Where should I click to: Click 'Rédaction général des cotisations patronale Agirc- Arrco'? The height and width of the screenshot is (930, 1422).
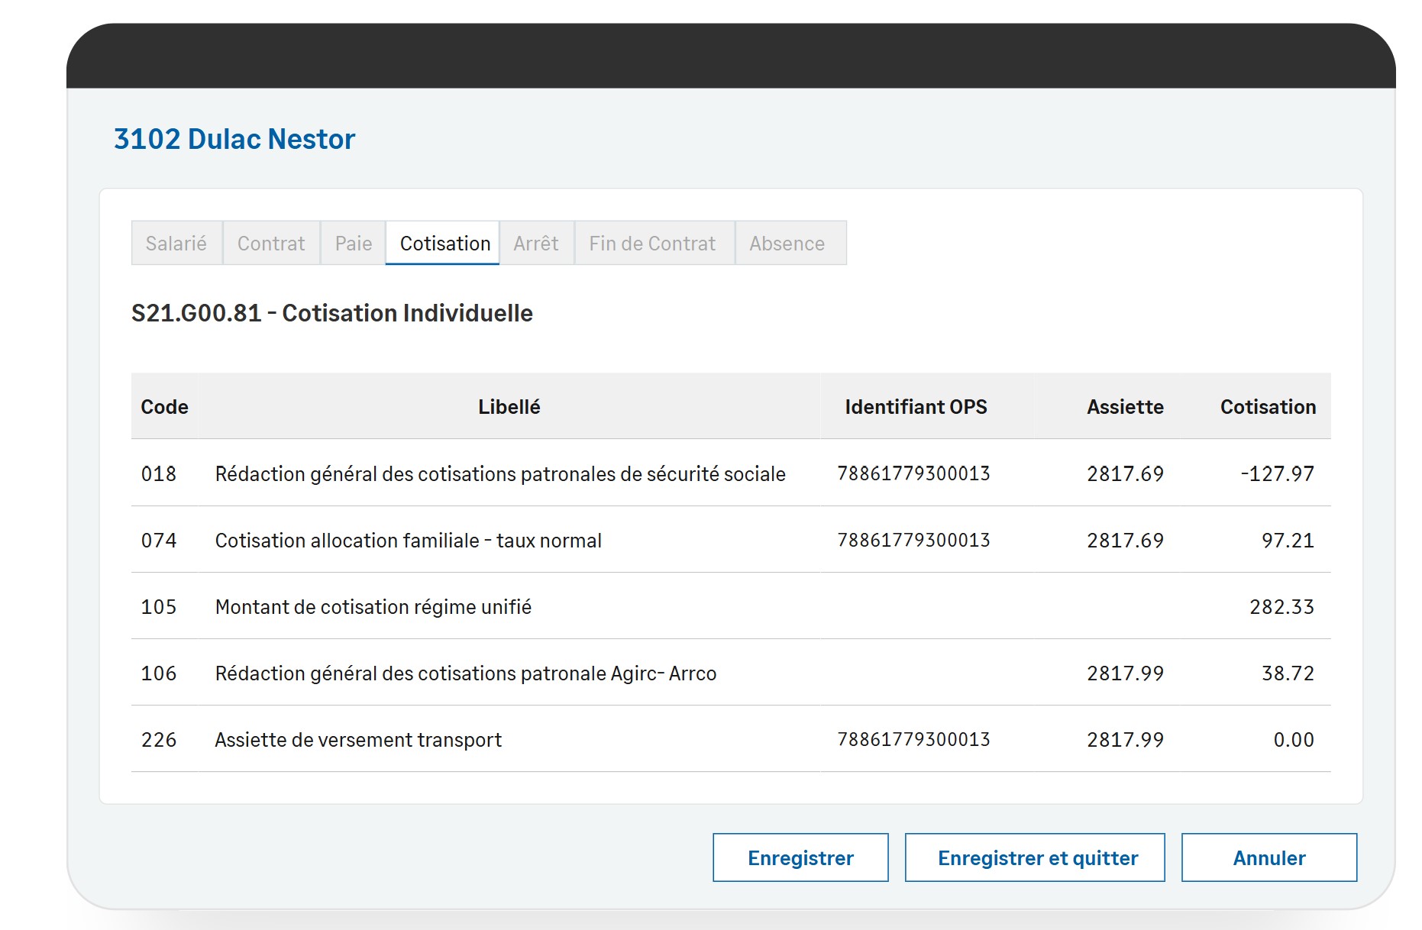point(466,673)
